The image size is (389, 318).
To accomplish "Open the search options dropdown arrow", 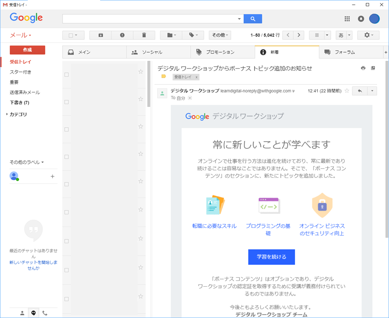I will pos(239,19).
